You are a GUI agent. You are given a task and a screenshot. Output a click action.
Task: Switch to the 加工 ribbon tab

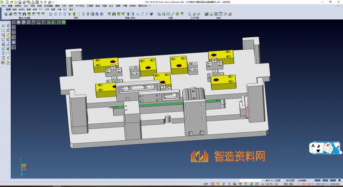point(65,9)
